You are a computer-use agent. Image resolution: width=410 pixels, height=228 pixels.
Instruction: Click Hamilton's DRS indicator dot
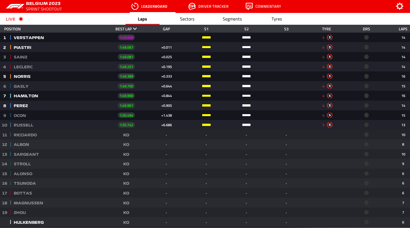tap(366, 96)
